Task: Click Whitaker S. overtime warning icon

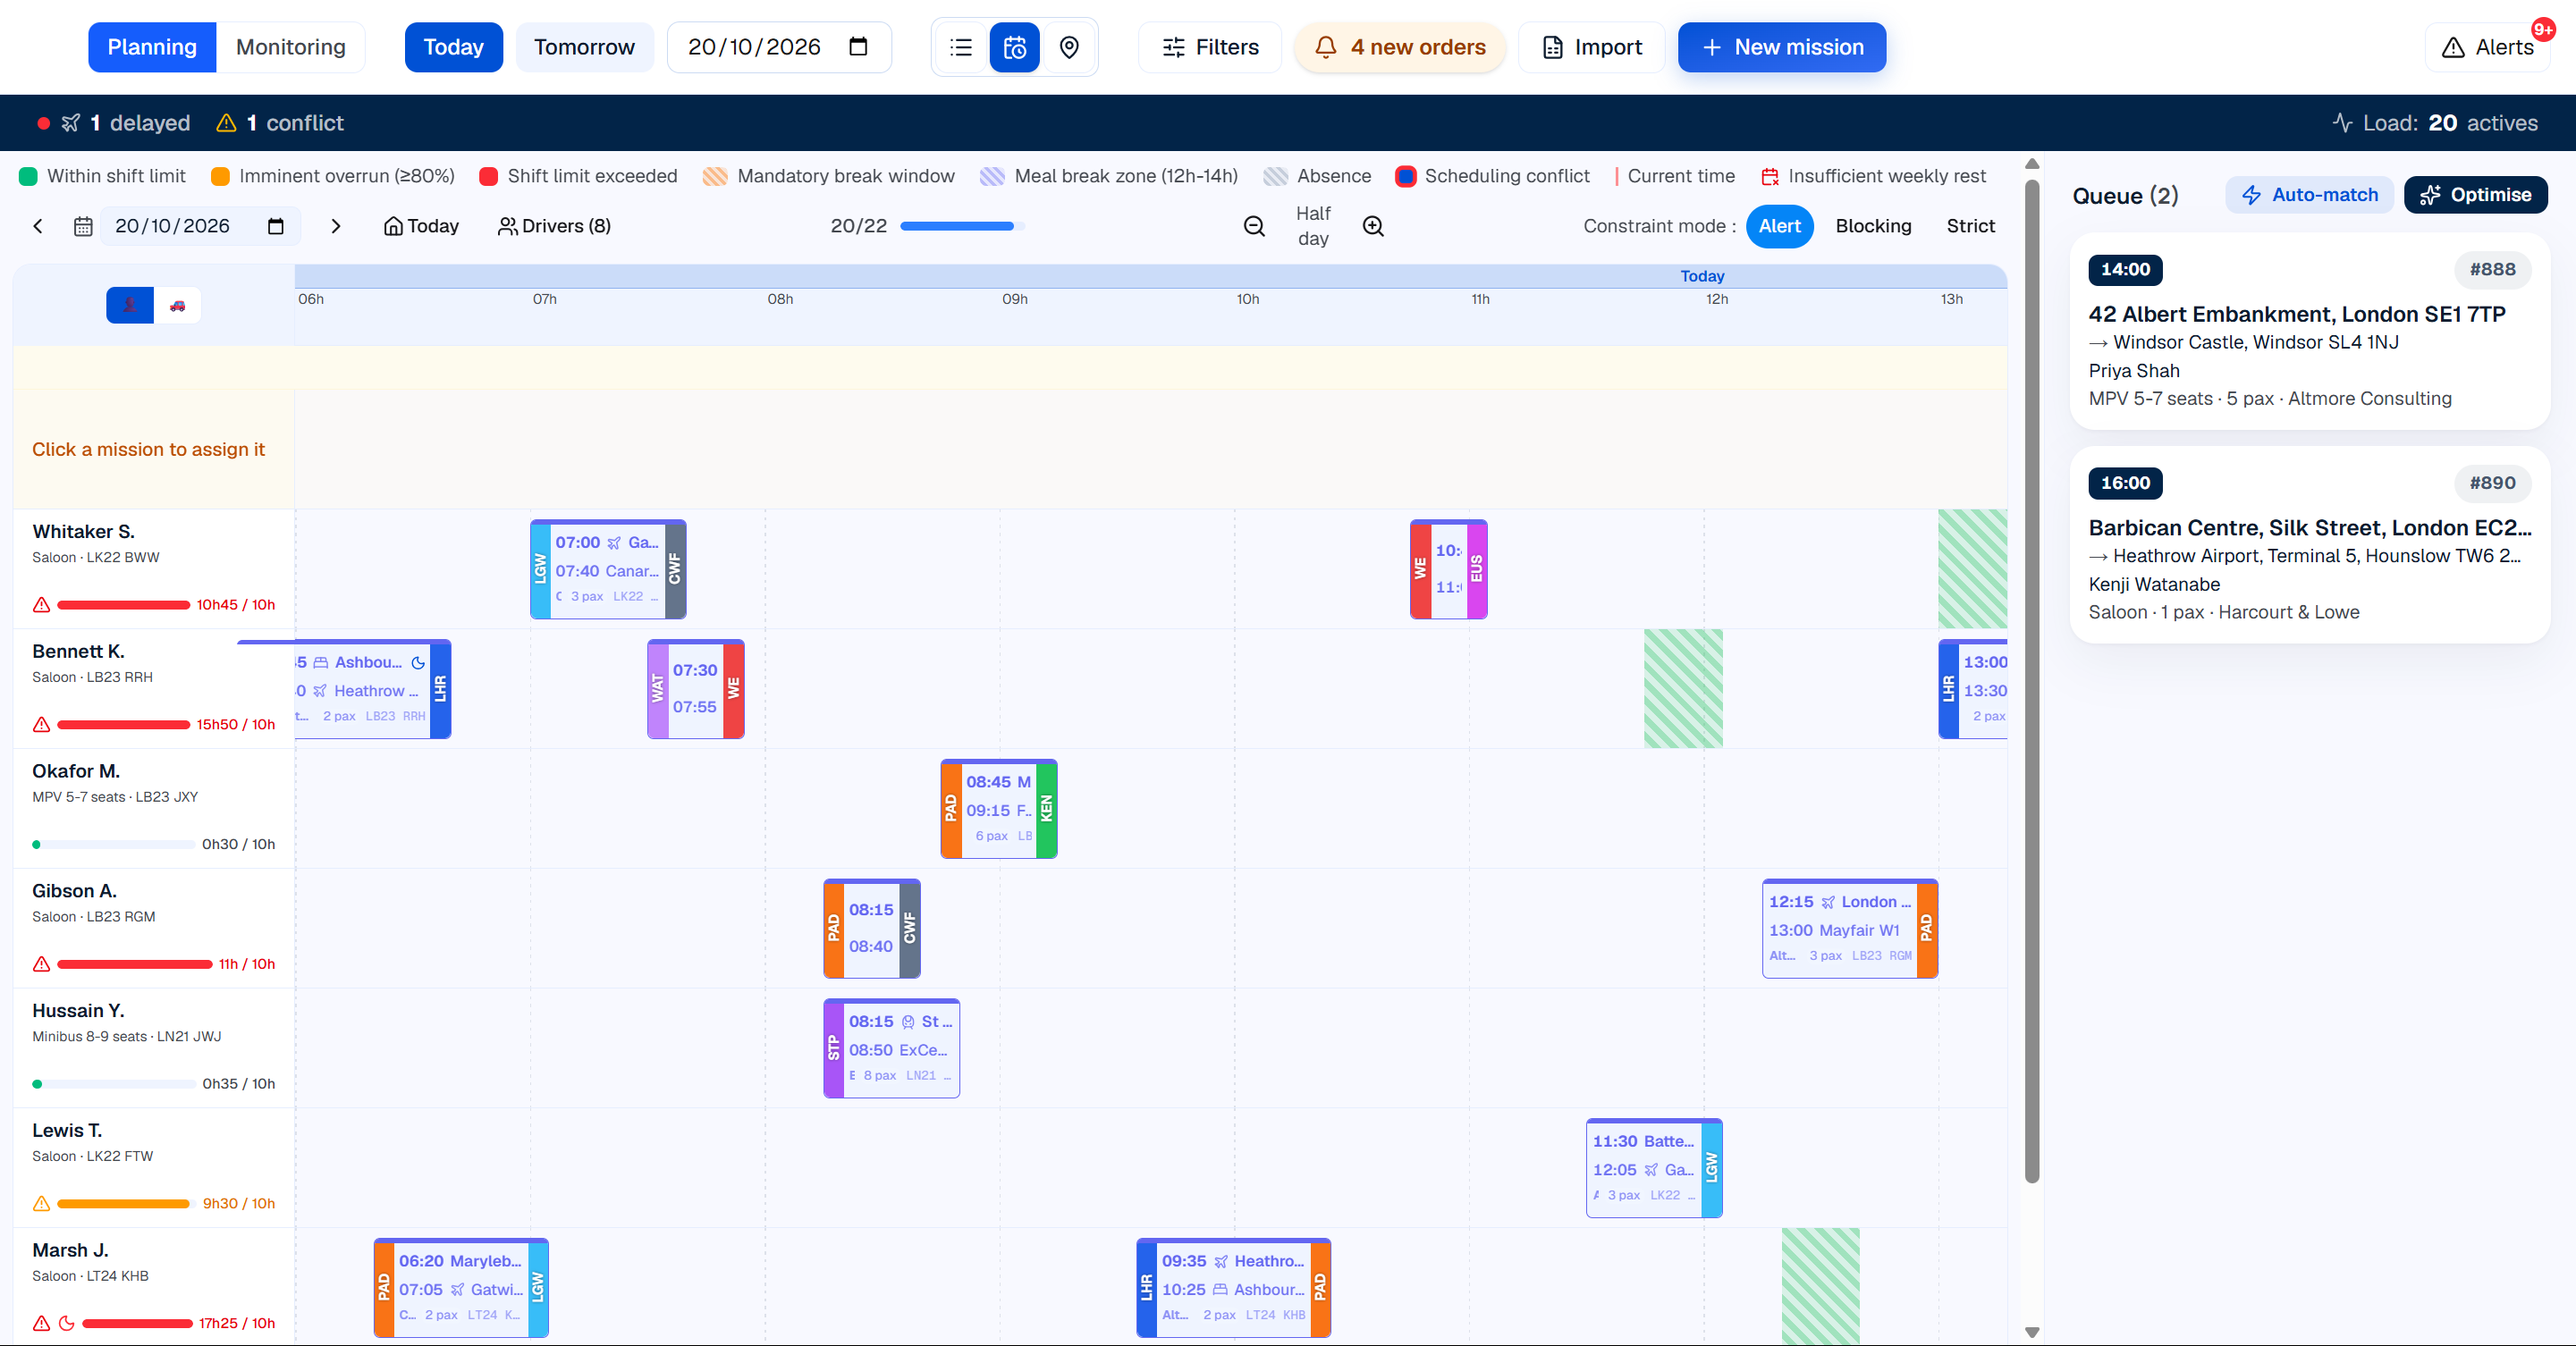Action: (x=41, y=604)
